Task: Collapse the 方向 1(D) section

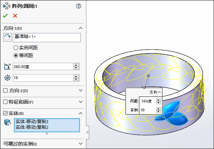Action: [x=81, y=28]
